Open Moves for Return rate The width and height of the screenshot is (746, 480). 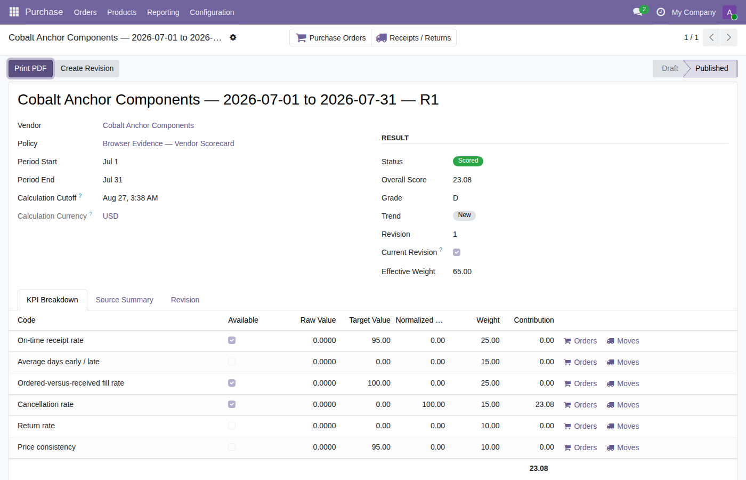click(x=623, y=426)
